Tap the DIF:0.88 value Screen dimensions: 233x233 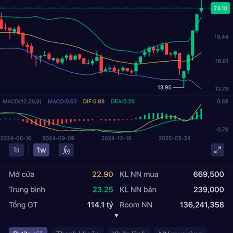click(x=94, y=101)
